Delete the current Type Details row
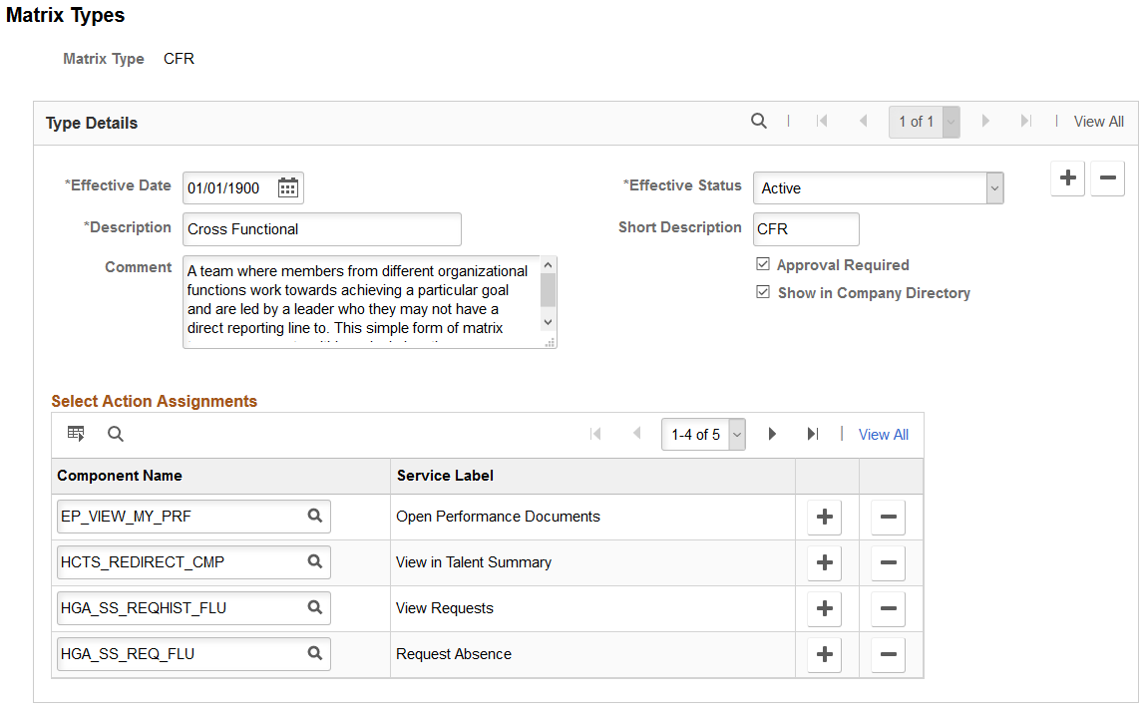The height and width of the screenshot is (709, 1143). pyautogui.click(x=1108, y=177)
